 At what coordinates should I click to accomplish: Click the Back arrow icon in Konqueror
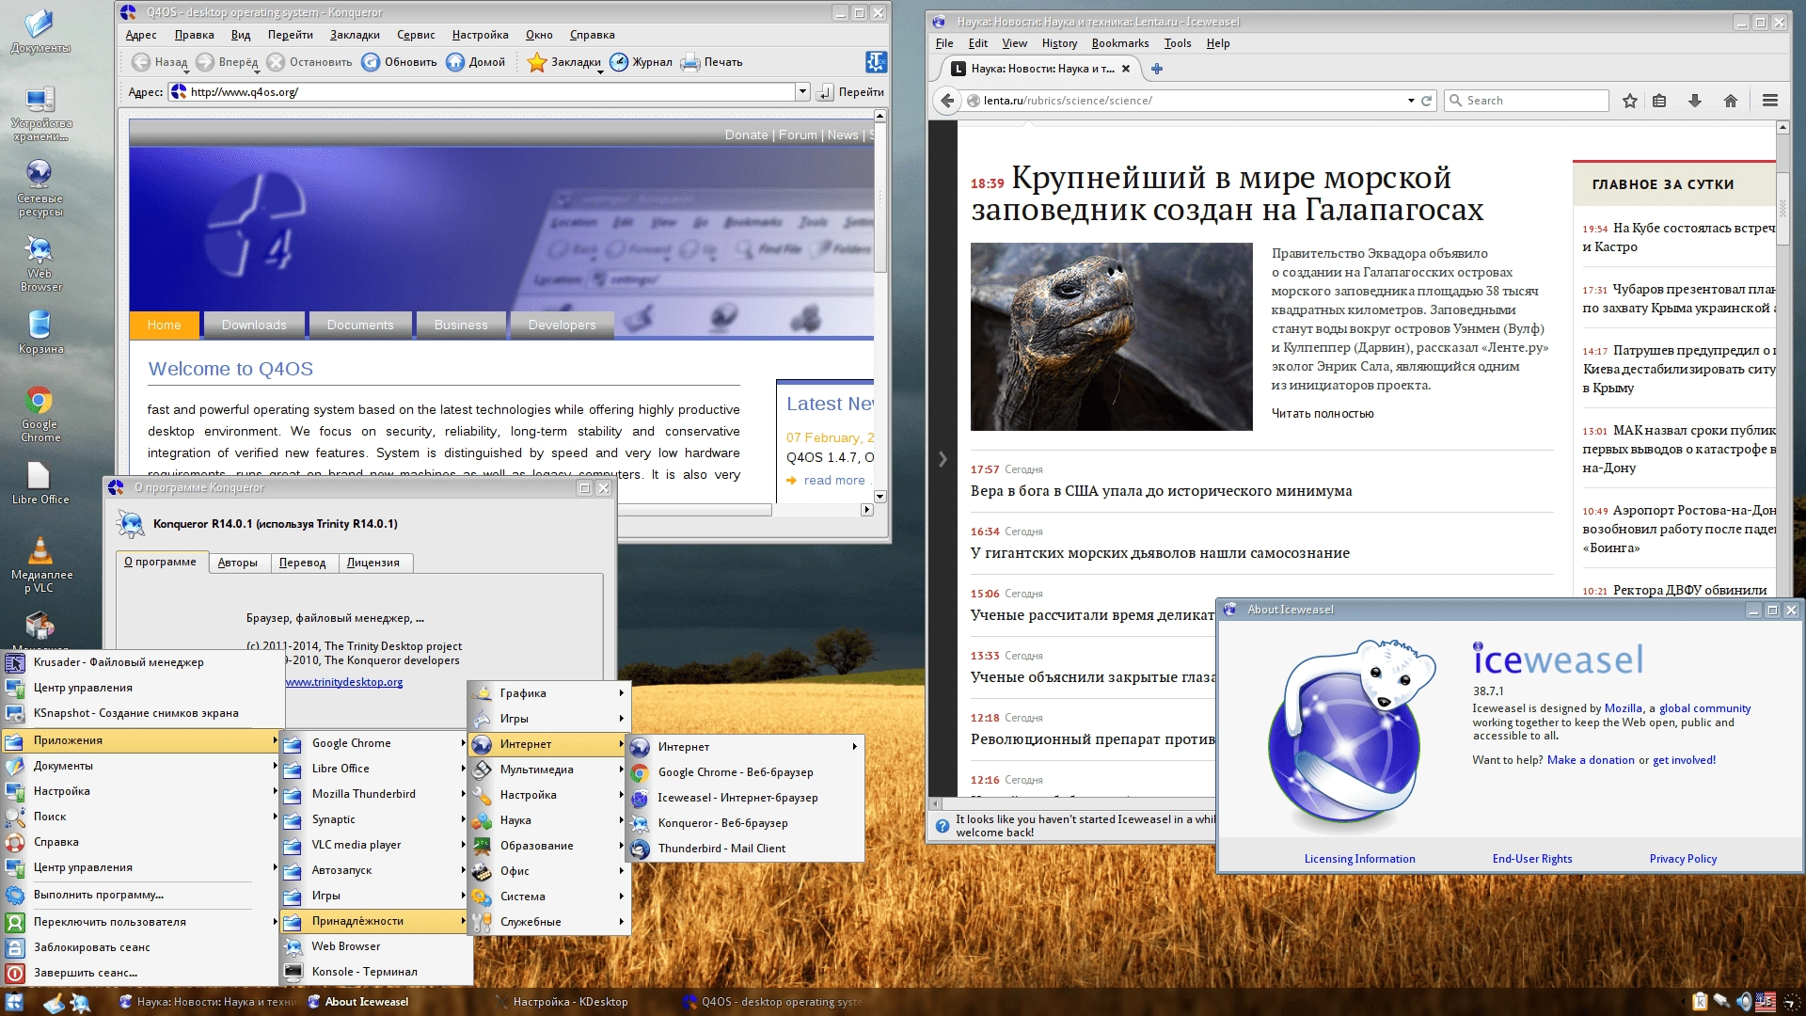[141, 62]
